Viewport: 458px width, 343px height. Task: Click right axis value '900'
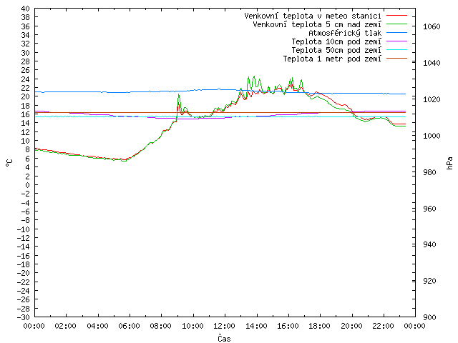pyautogui.click(x=429, y=317)
